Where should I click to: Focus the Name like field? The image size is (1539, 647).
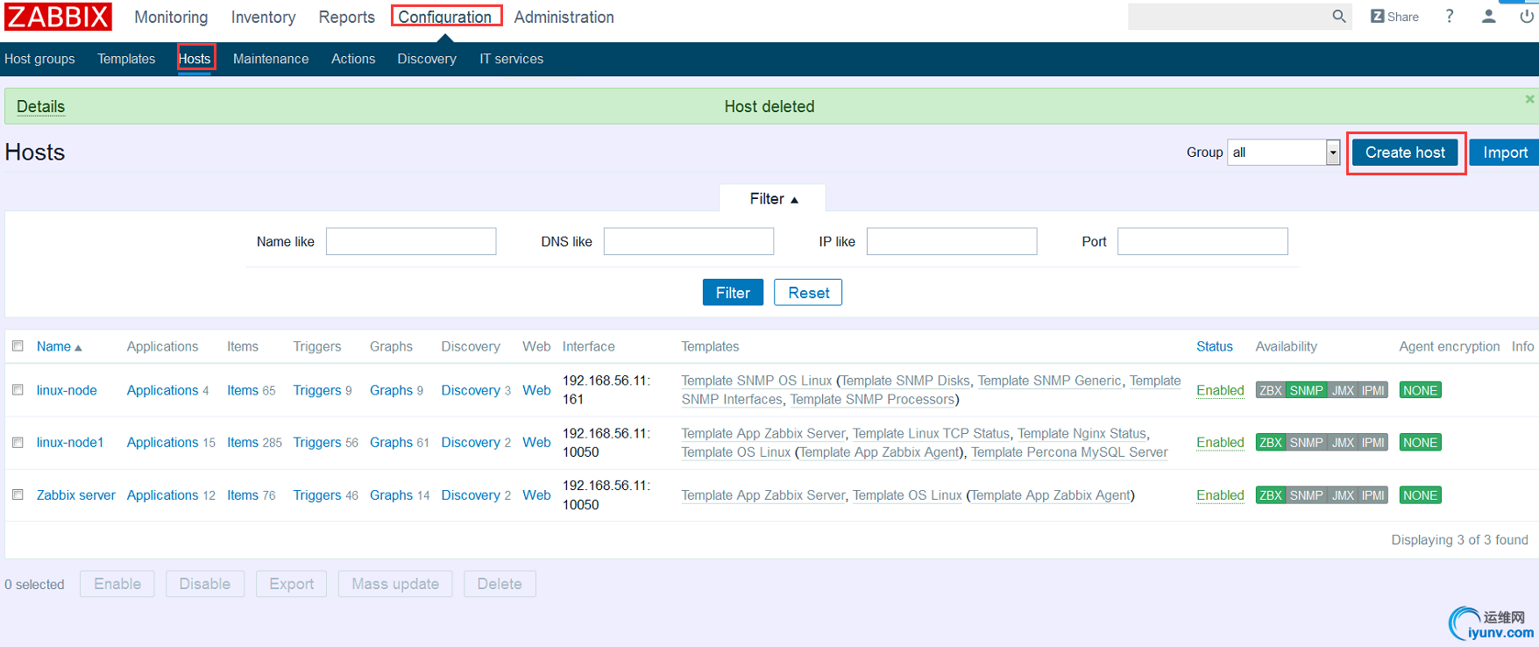click(411, 241)
